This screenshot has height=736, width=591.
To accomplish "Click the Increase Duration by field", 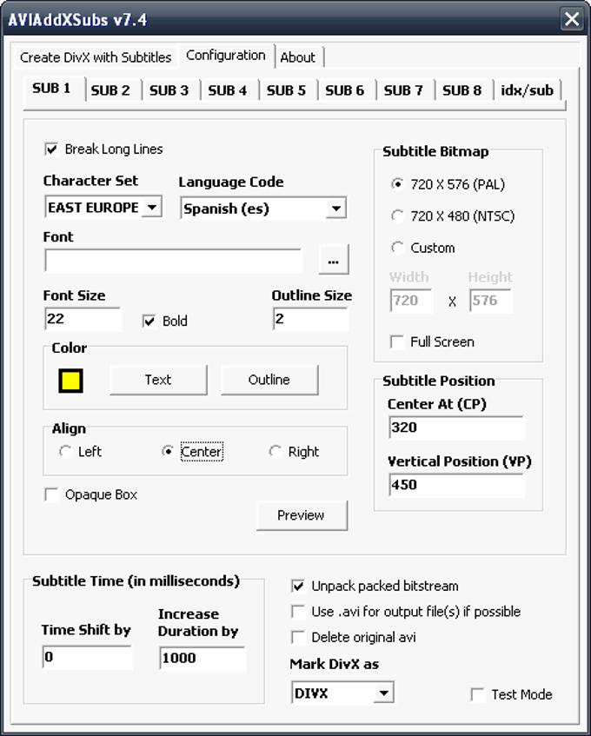I will 203,658.
